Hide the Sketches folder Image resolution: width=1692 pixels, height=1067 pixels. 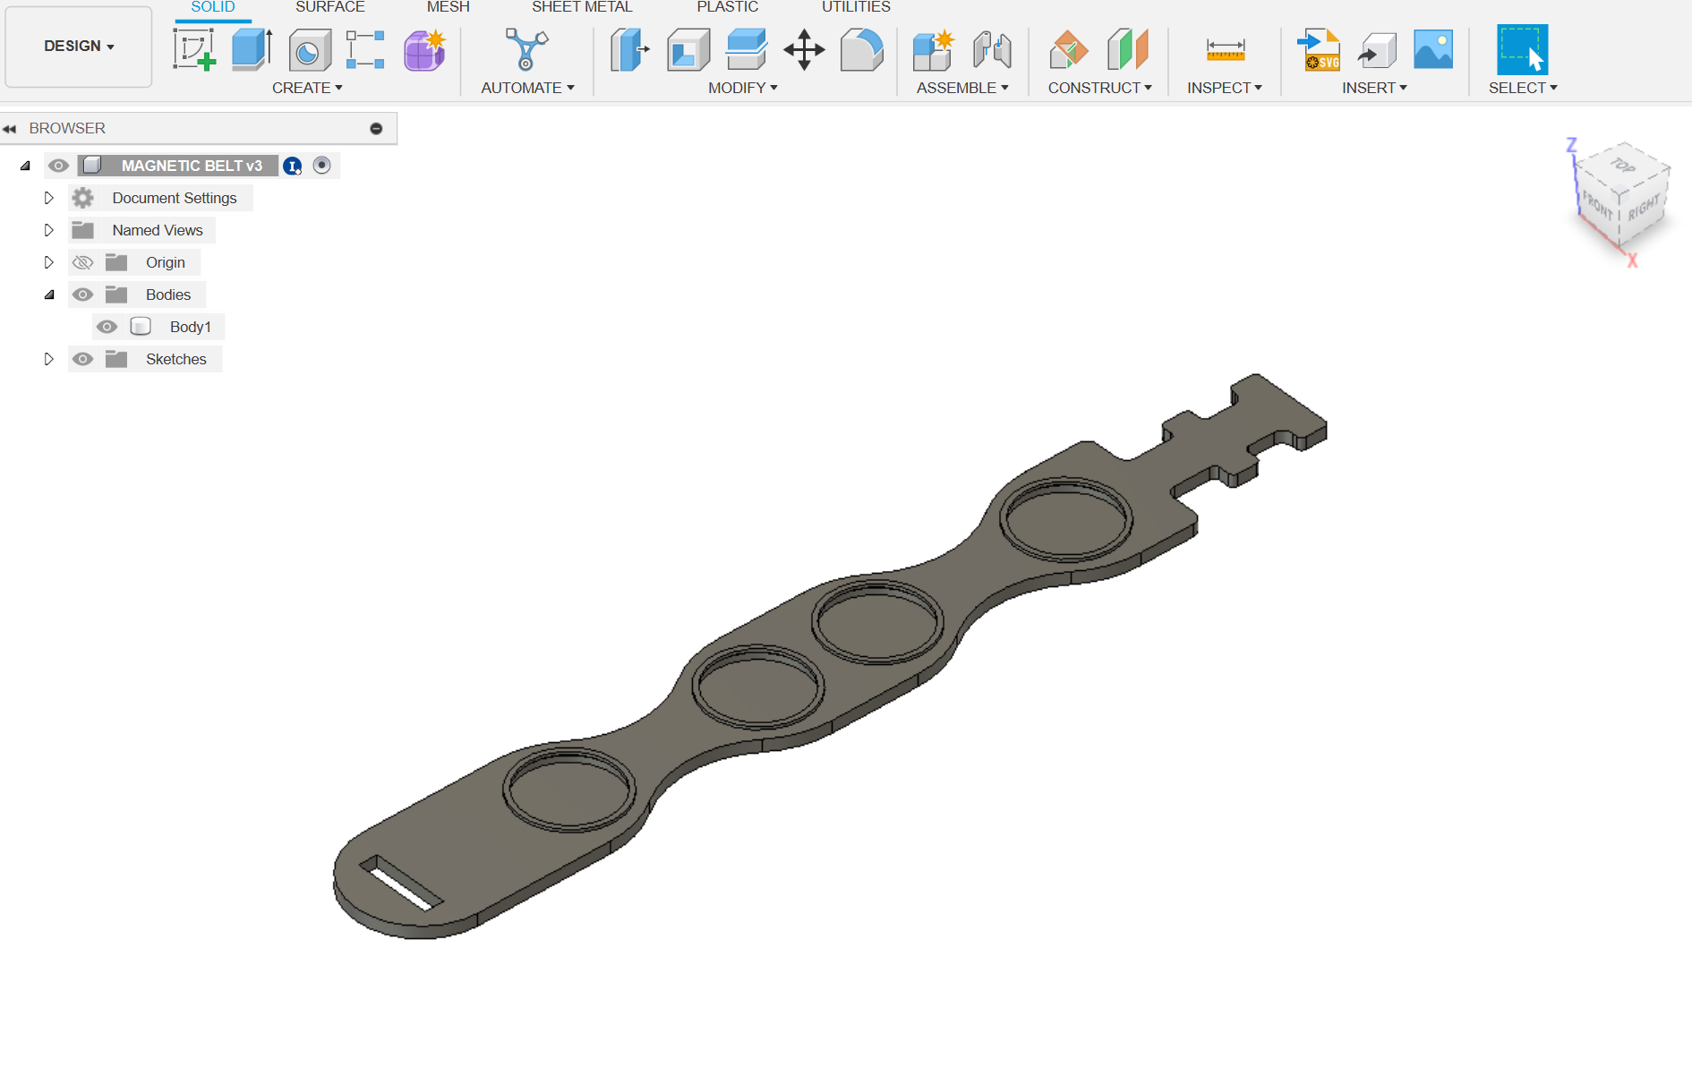[x=82, y=359]
